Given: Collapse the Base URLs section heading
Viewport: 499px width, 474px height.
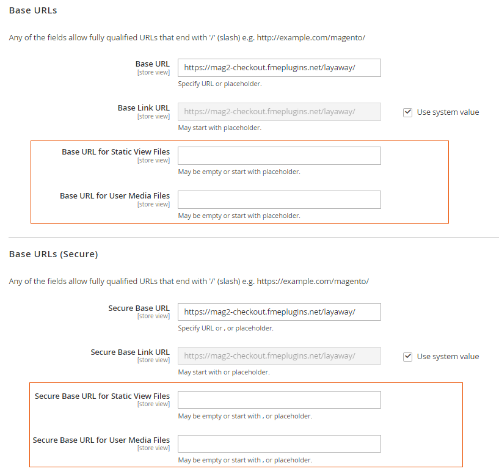Looking at the screenshot, I should [x=37, y=10].
